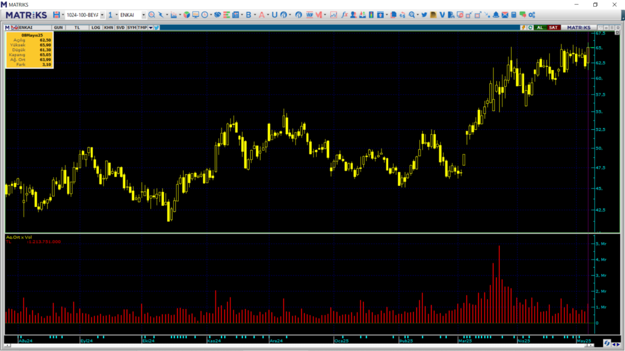Expand the 1024-100-BEYAZ layout dropdown
Screen dimensions: 625x351
coord(102,15)
